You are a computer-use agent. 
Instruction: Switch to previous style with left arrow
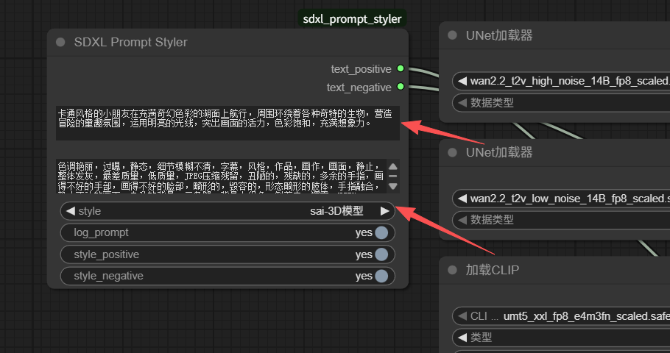(71, 211)
